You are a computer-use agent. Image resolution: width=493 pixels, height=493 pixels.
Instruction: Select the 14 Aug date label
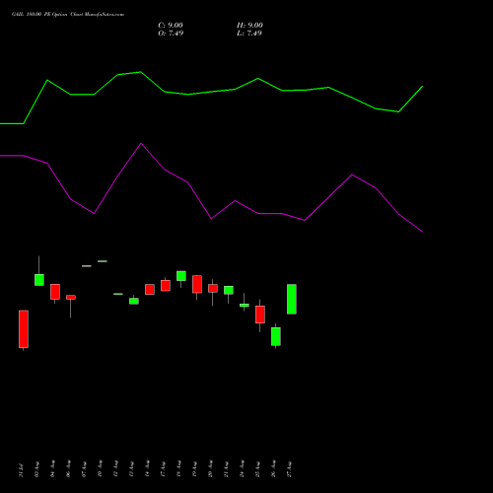coord(147,469)
